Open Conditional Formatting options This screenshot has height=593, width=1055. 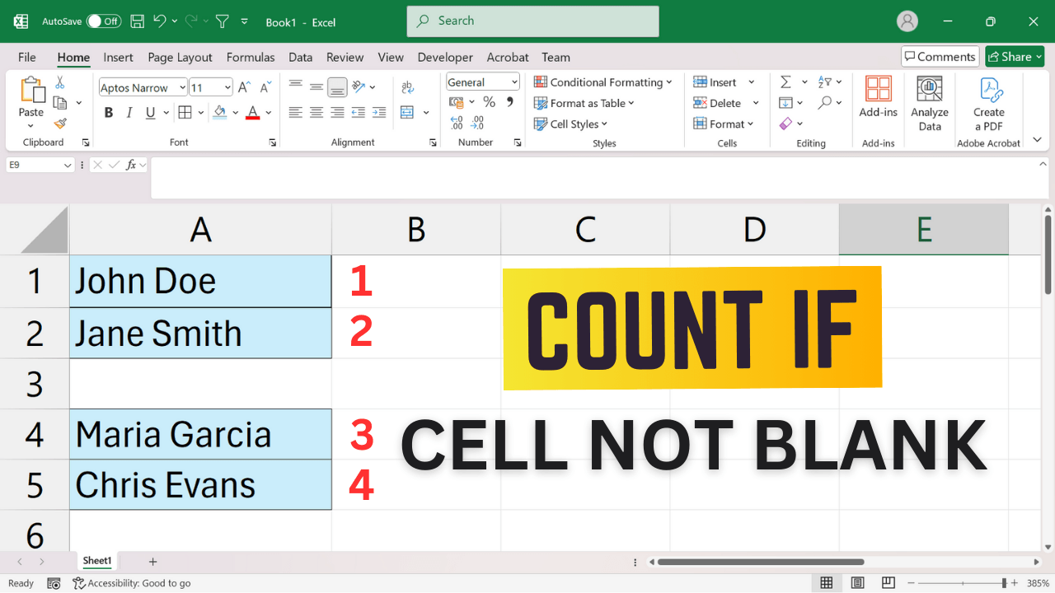(x=604, y=82)
